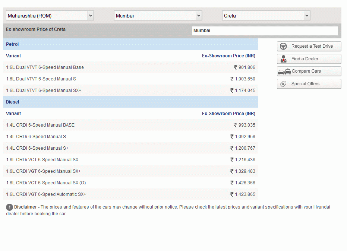
Task: Click Find a Dealer label
Action: pos(305,59)
